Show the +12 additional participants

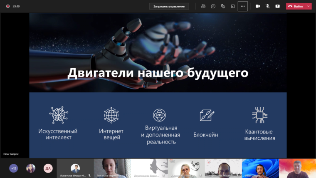coord(14,168)
